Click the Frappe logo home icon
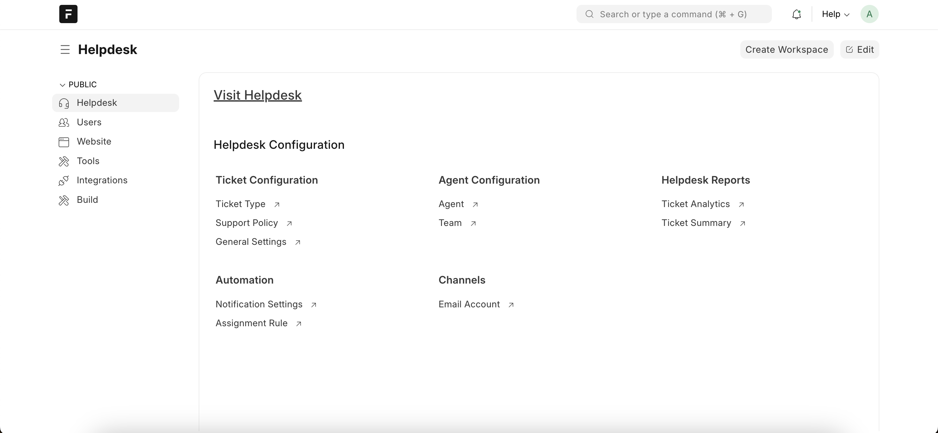Viewport: 938px width, 433px height. 68,14
